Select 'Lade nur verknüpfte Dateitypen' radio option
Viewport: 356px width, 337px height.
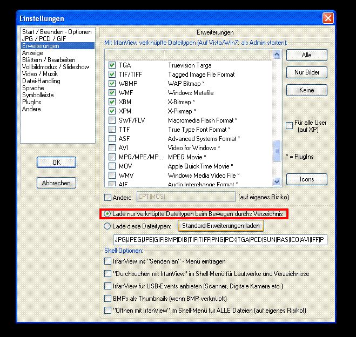click(x=107, y=214)
